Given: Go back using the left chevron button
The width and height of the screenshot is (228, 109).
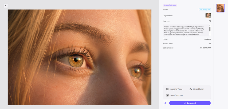Looking at the screenshot, I should click(6, 6).
